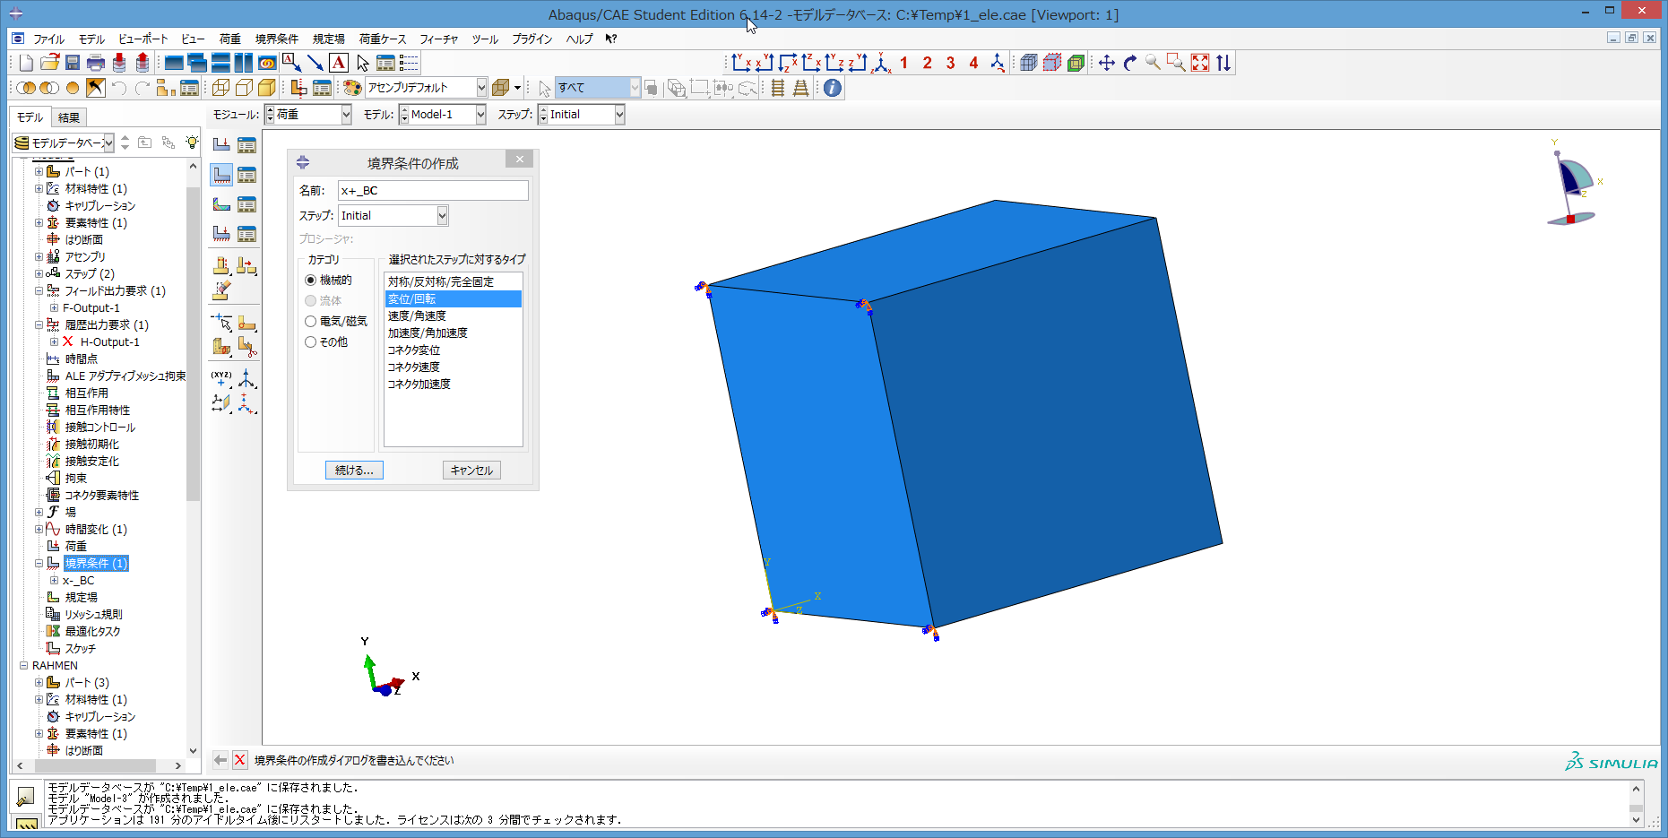Screen dimensions: 1668x838
Task: Click the Create Load Case icon
Action: tap(221, 234)
